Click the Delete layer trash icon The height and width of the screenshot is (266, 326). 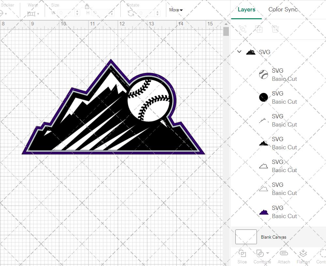pos(275,29)
